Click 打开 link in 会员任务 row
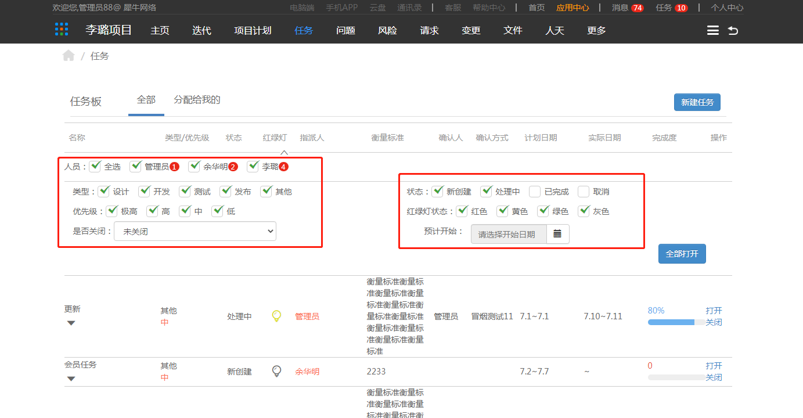803x418 pixels. tap(714, 366)
